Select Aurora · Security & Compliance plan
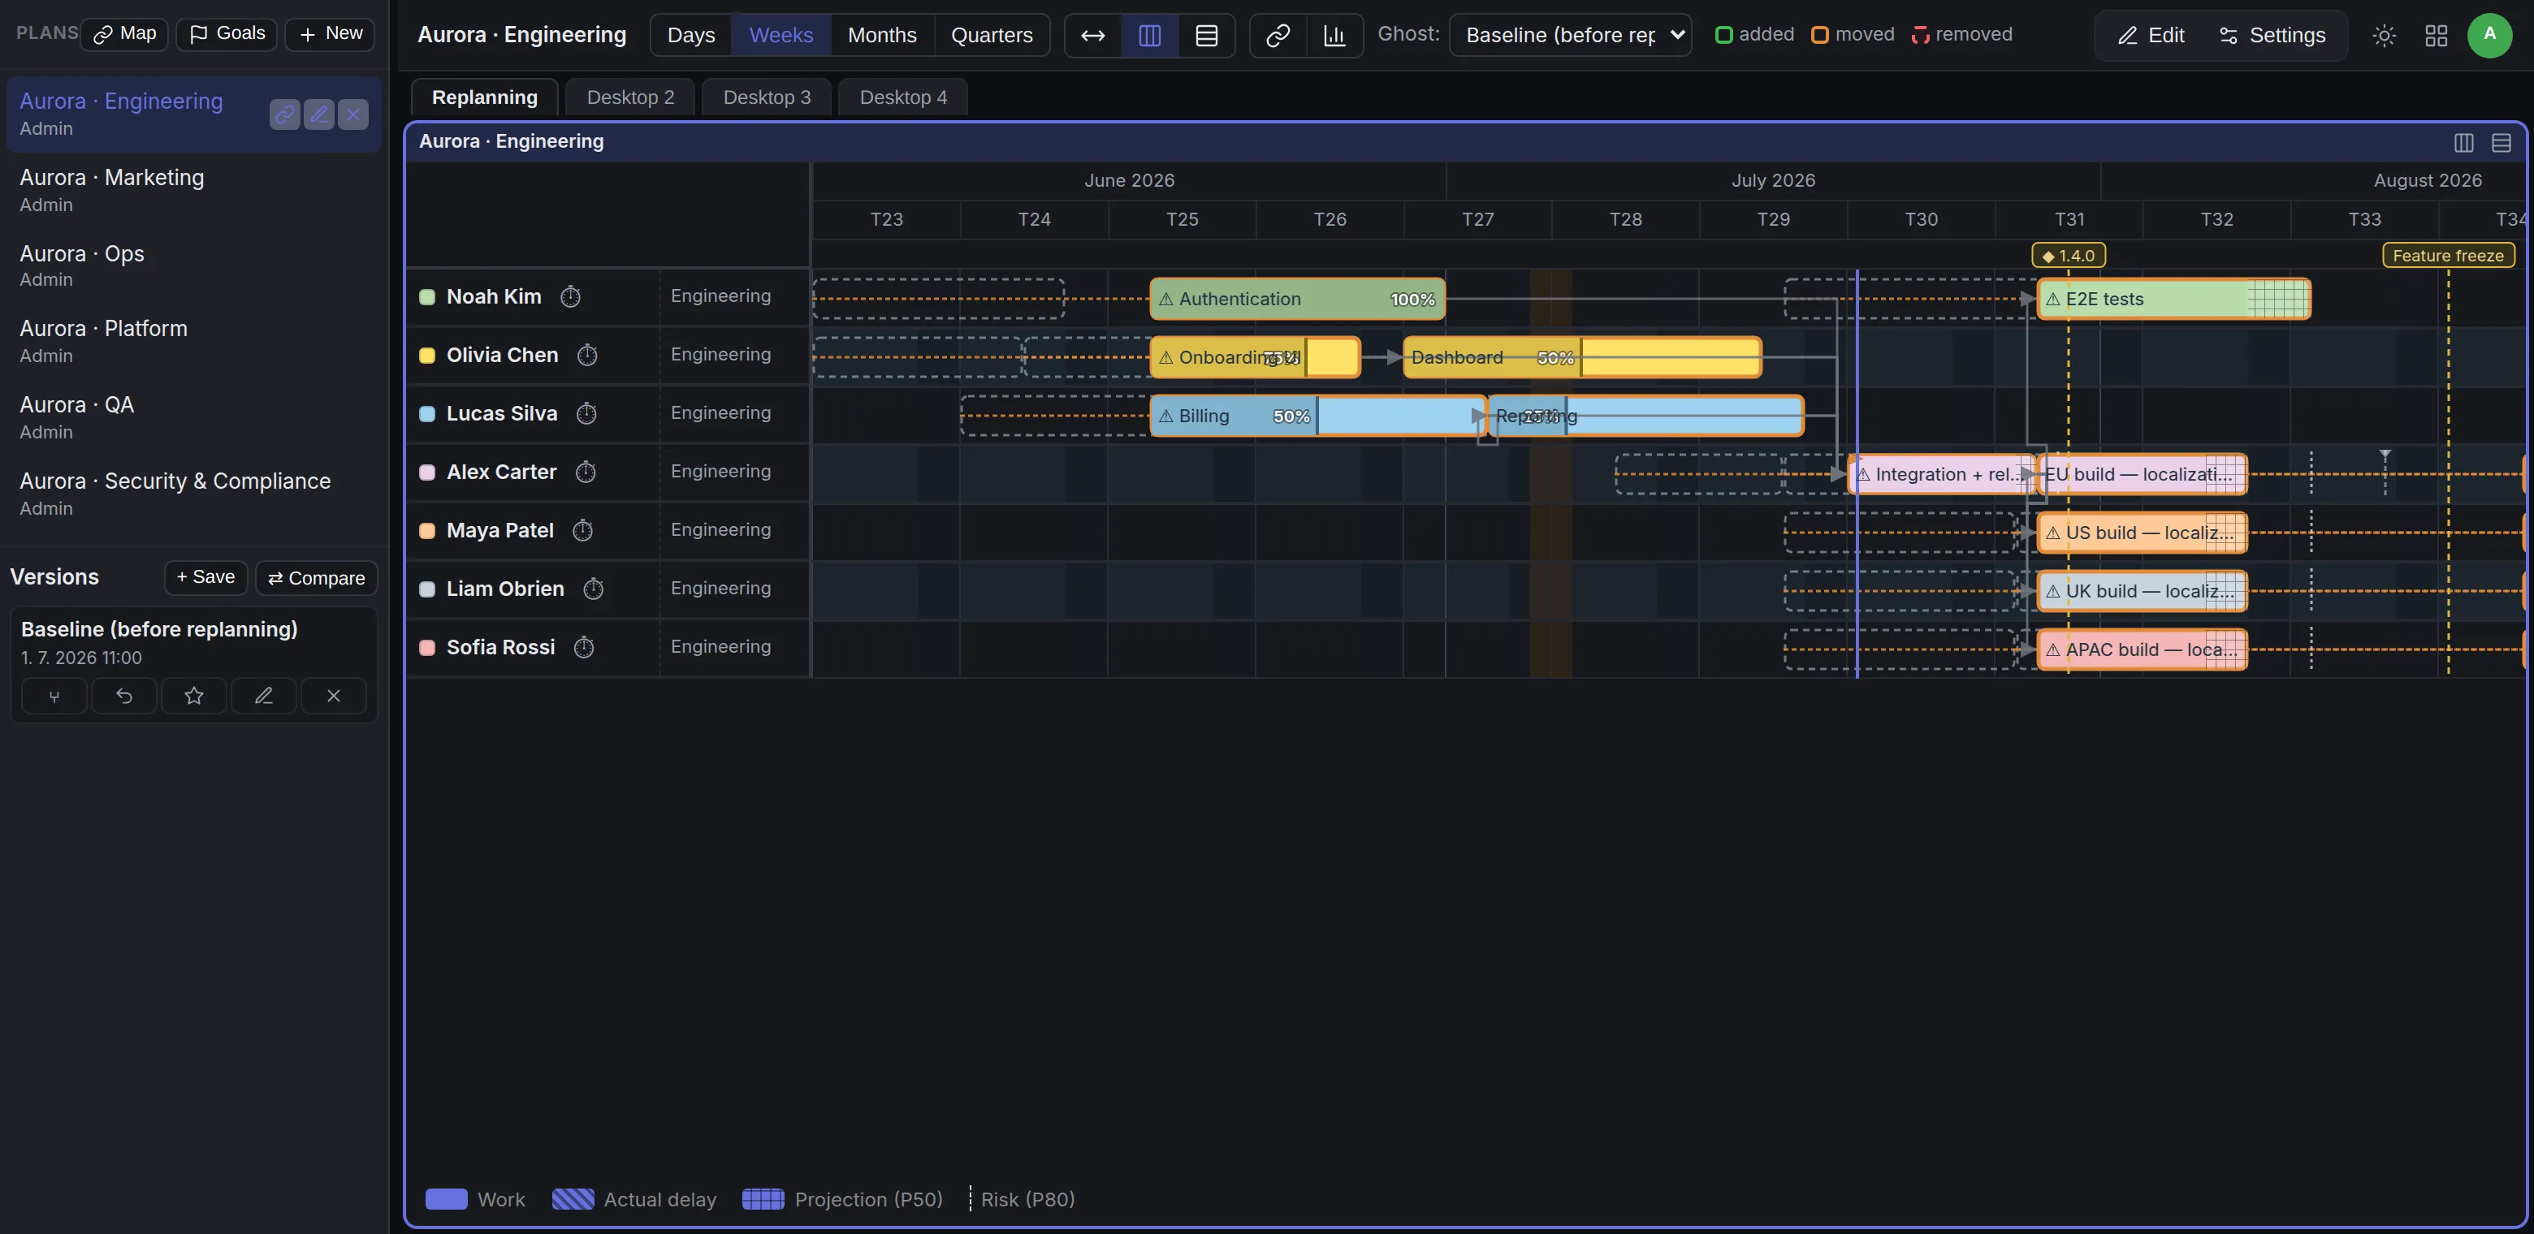This screenshot has height=1234, width=2534. pyautogui.click(x=194, y=494)
